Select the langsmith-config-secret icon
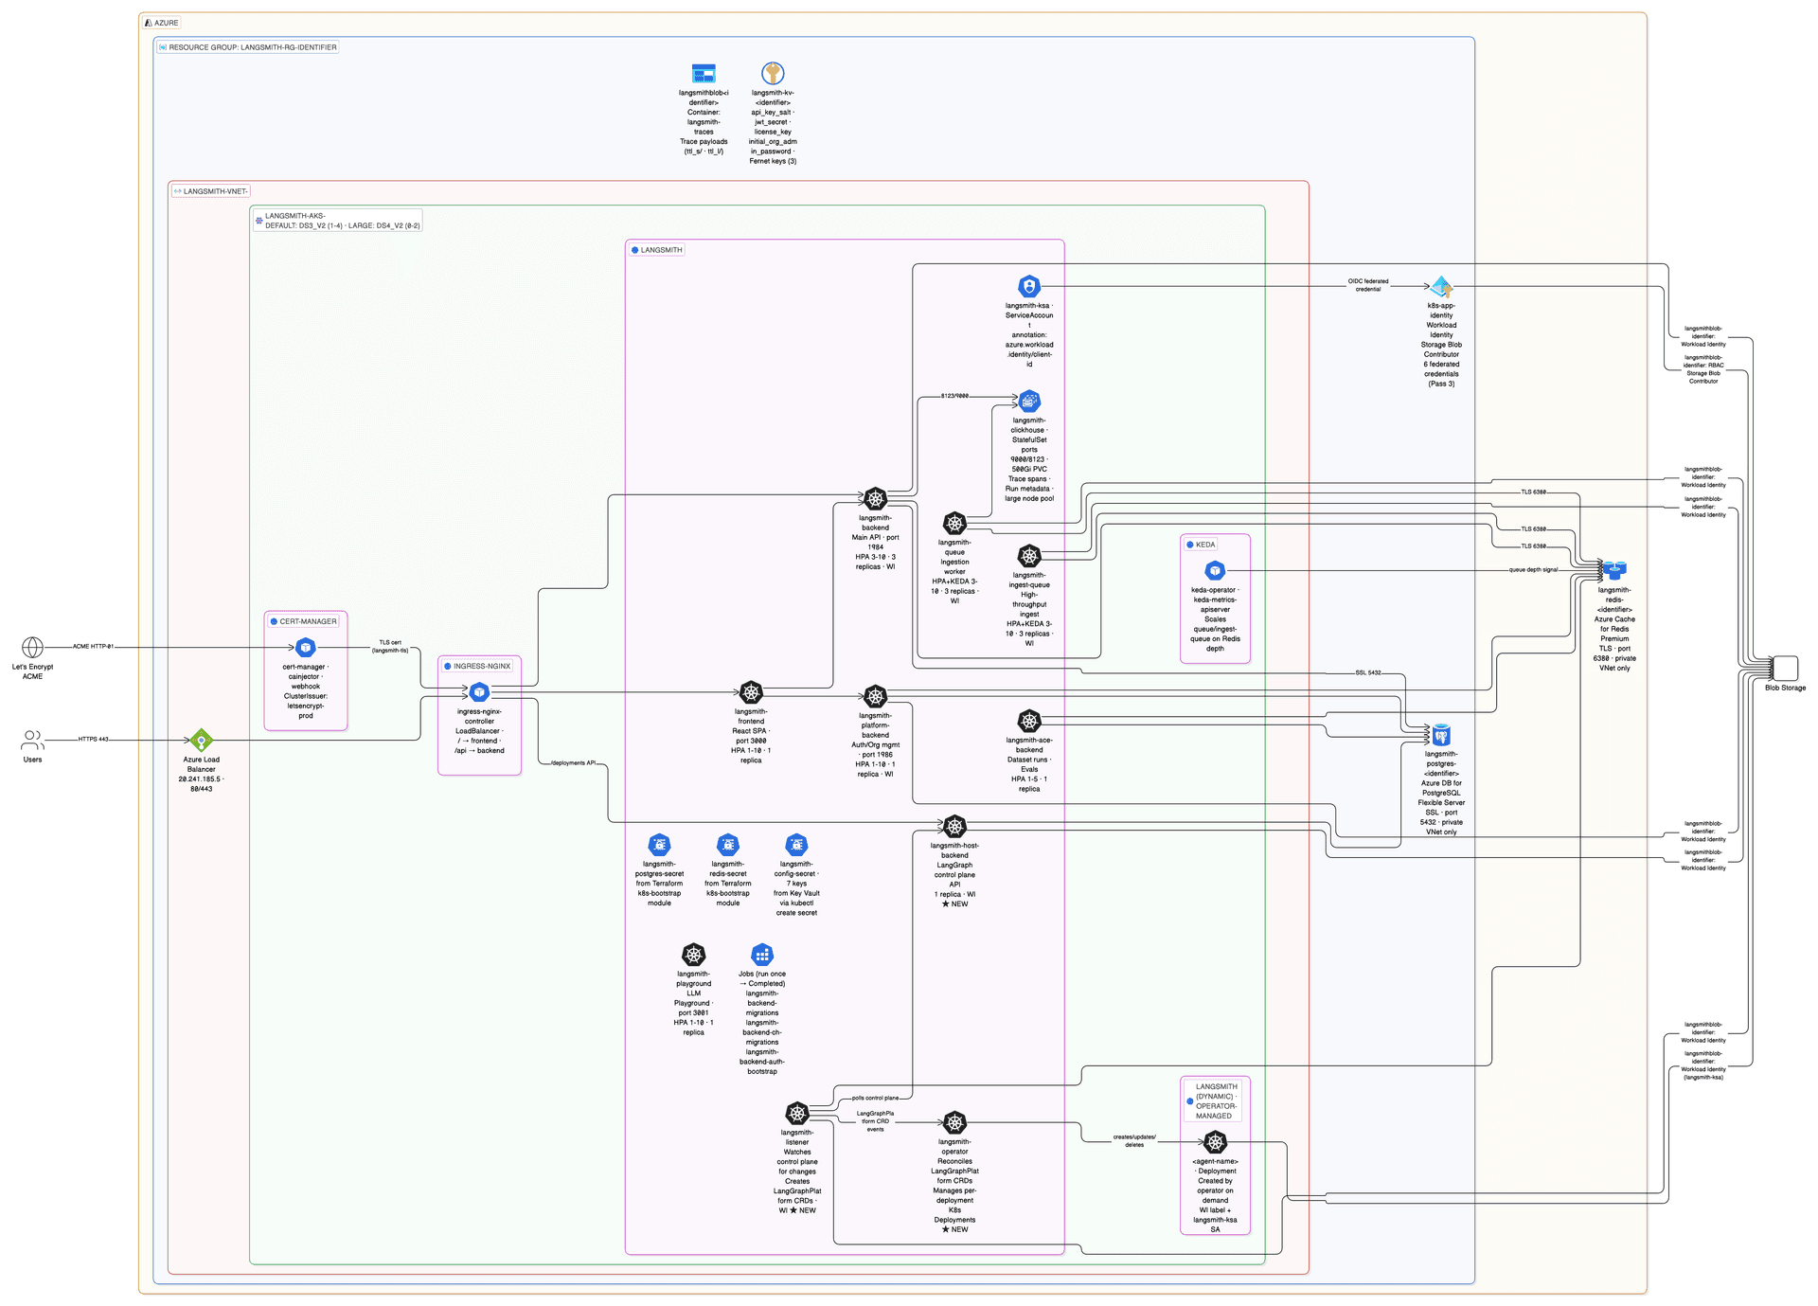This screenshot has width=1818, height=1306. (796, 844)
